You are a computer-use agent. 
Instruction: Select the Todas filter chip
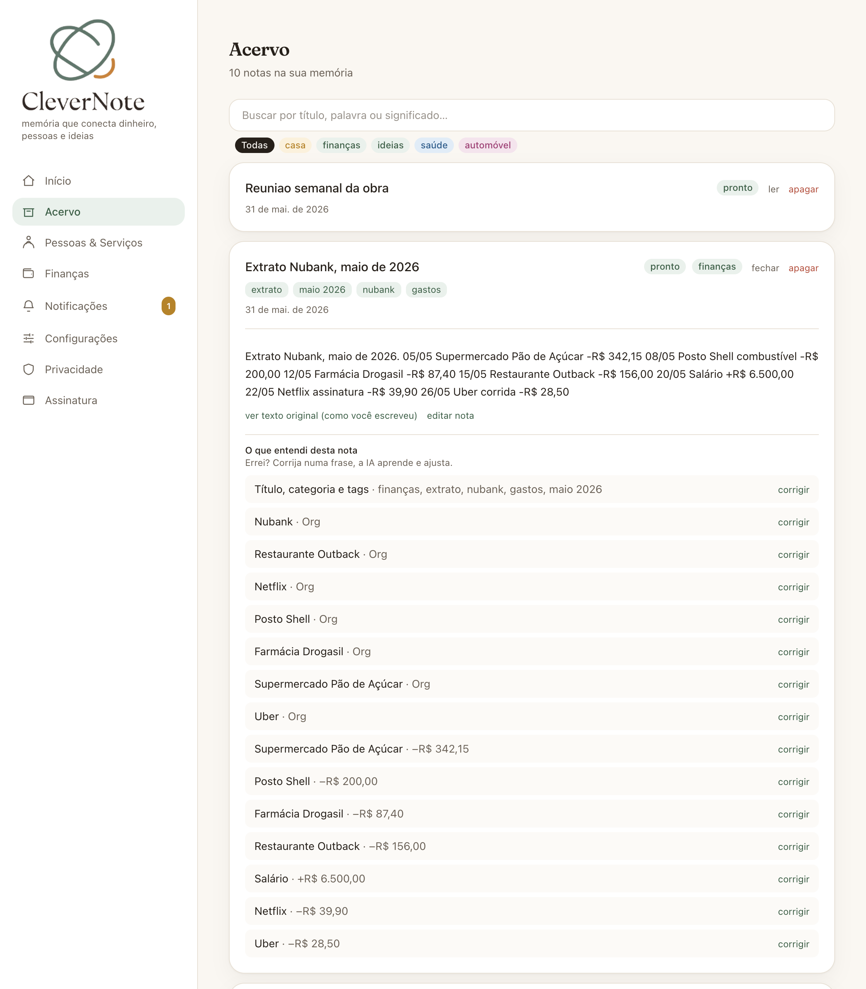click(x=255, y=145)
